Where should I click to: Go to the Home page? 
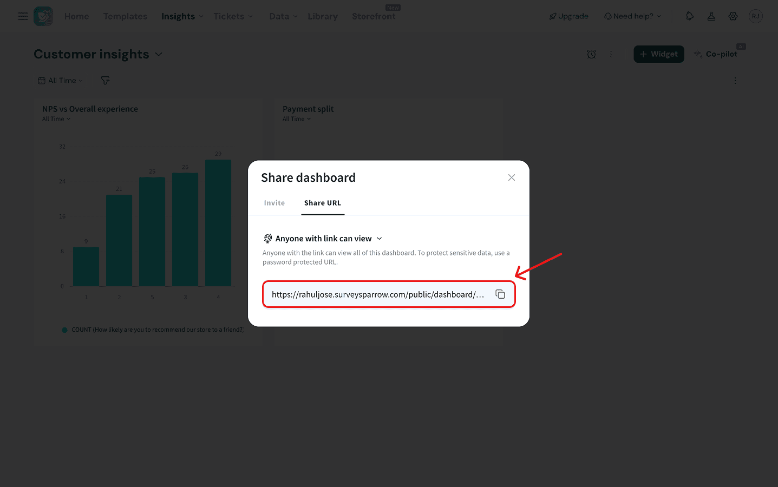coord(77,16)
